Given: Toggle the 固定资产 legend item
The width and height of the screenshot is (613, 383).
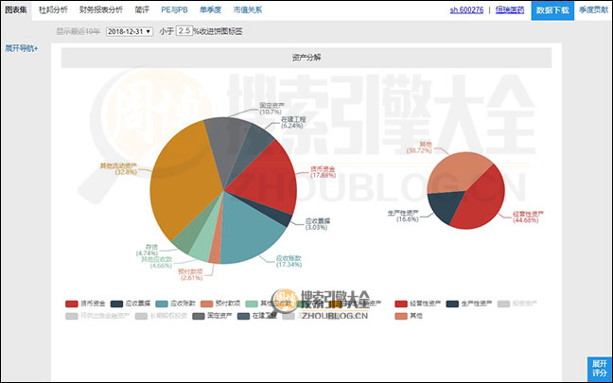Looking at the screenshot, I should coord(212,316).
